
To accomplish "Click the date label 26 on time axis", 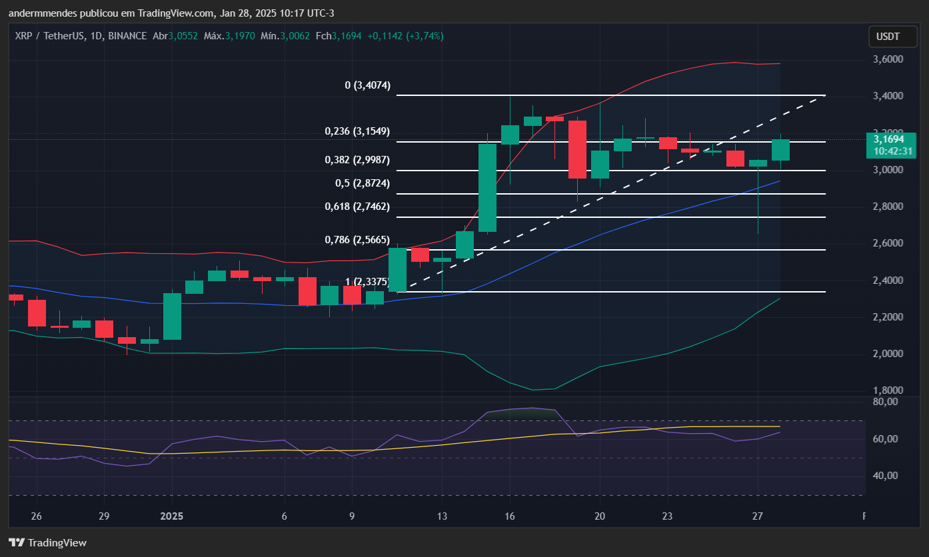I will pyautogui.click(x=36, y=516).
